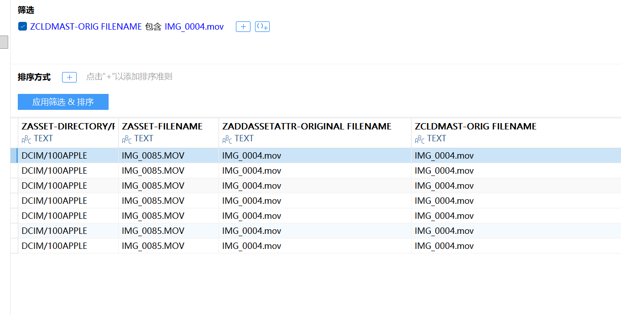This screenshot has width=621, height=315.
Task: Click the row selector of the highlighted row
Action: tap(14, 155)
